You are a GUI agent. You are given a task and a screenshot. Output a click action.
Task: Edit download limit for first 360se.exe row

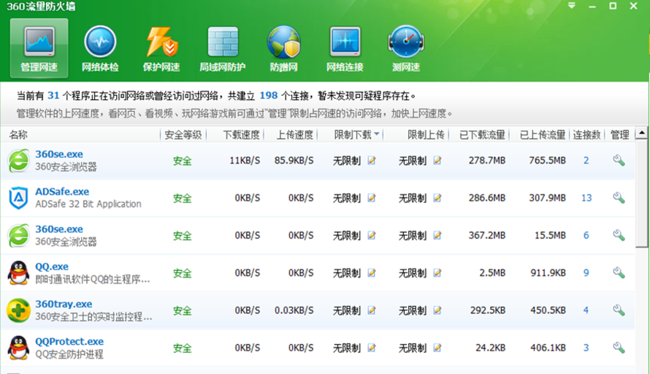click(372, 161)
